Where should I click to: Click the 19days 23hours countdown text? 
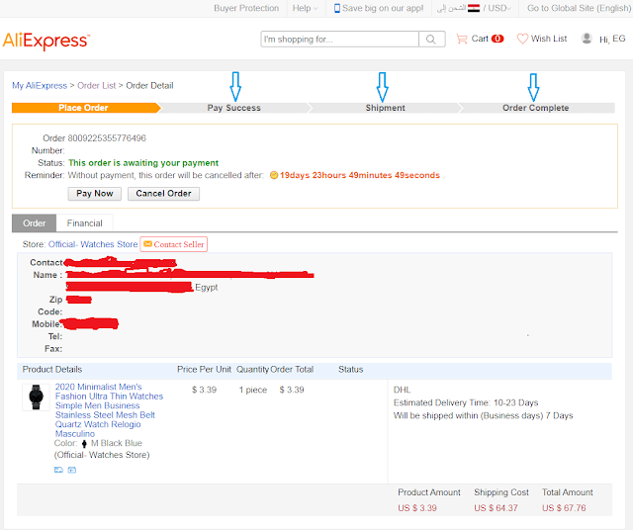[x=360, y=175]
